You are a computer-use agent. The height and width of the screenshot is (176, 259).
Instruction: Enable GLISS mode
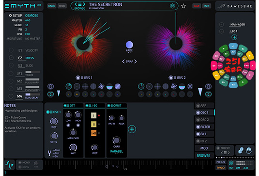pos(20,167)
